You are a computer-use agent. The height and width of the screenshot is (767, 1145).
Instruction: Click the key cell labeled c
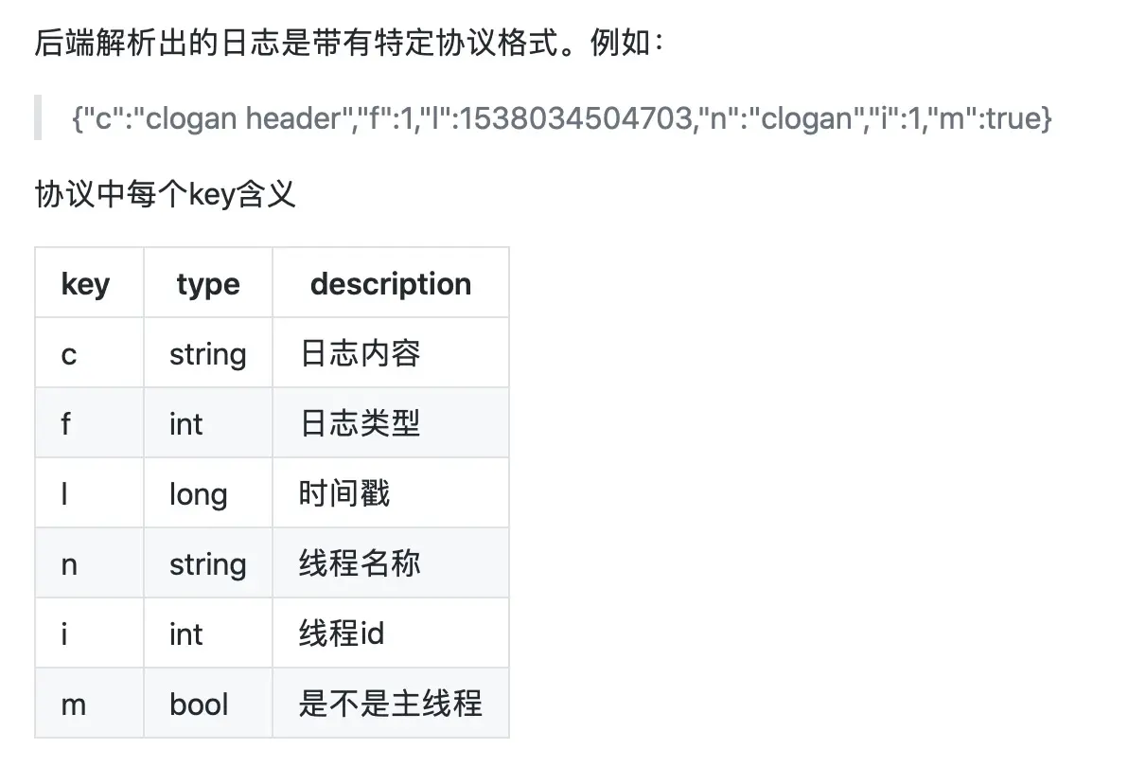(x=89, y=353)
